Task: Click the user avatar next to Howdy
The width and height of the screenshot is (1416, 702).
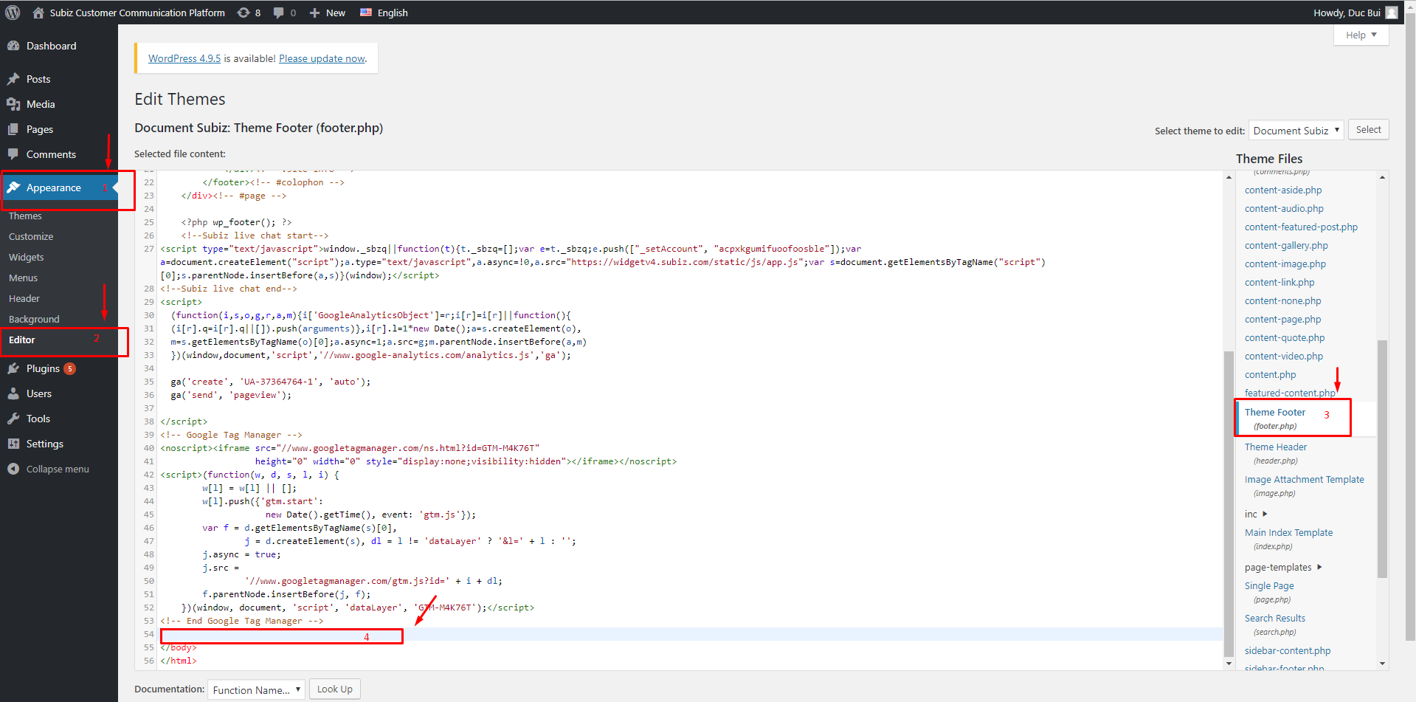Action: [1392, 13]
